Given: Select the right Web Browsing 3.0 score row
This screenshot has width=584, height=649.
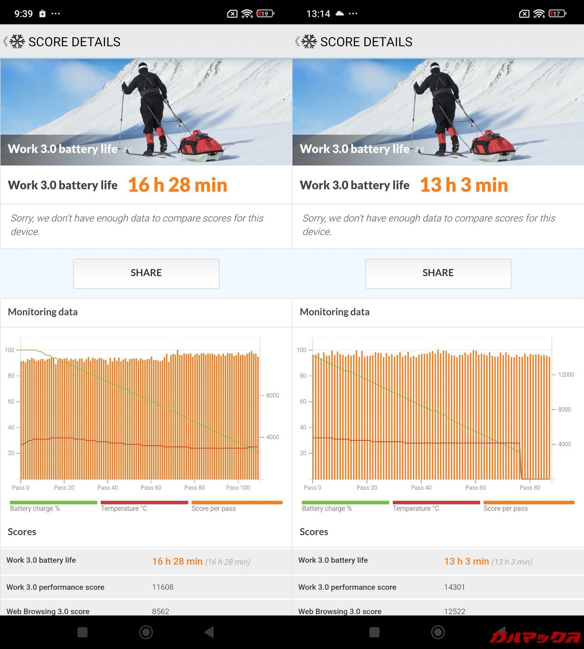Looking at the screenshot, I should [438, 611].
